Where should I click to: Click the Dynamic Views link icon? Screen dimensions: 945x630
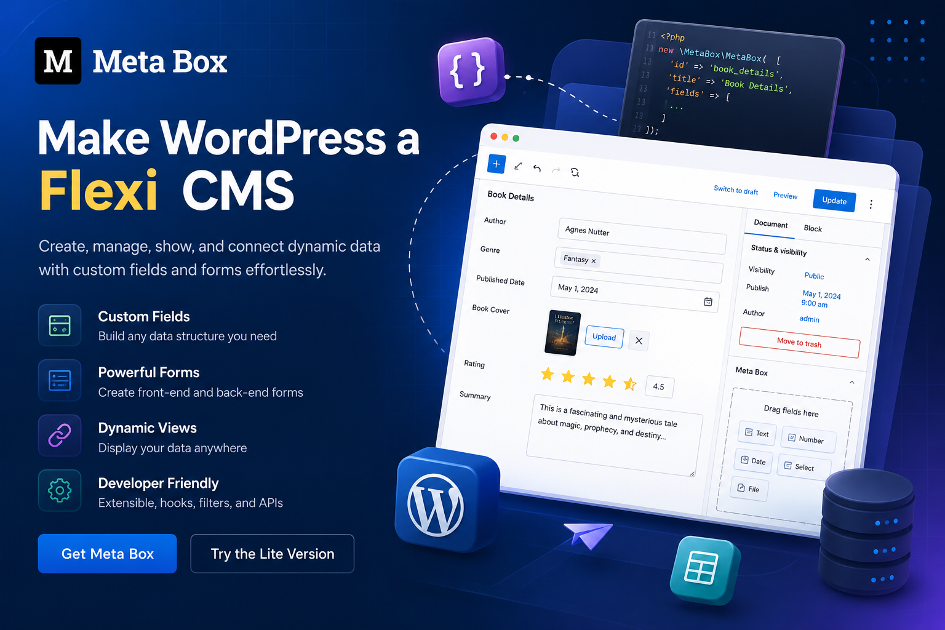pyautogui.click(x=60, y=435)
